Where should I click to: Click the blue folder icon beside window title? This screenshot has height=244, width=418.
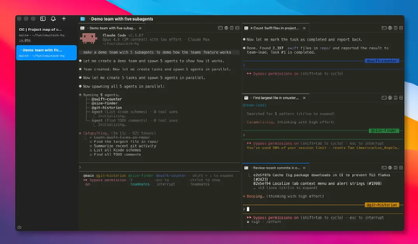click(83, 19)
